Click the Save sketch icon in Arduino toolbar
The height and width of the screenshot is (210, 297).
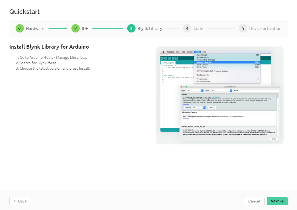click(177, 58)
